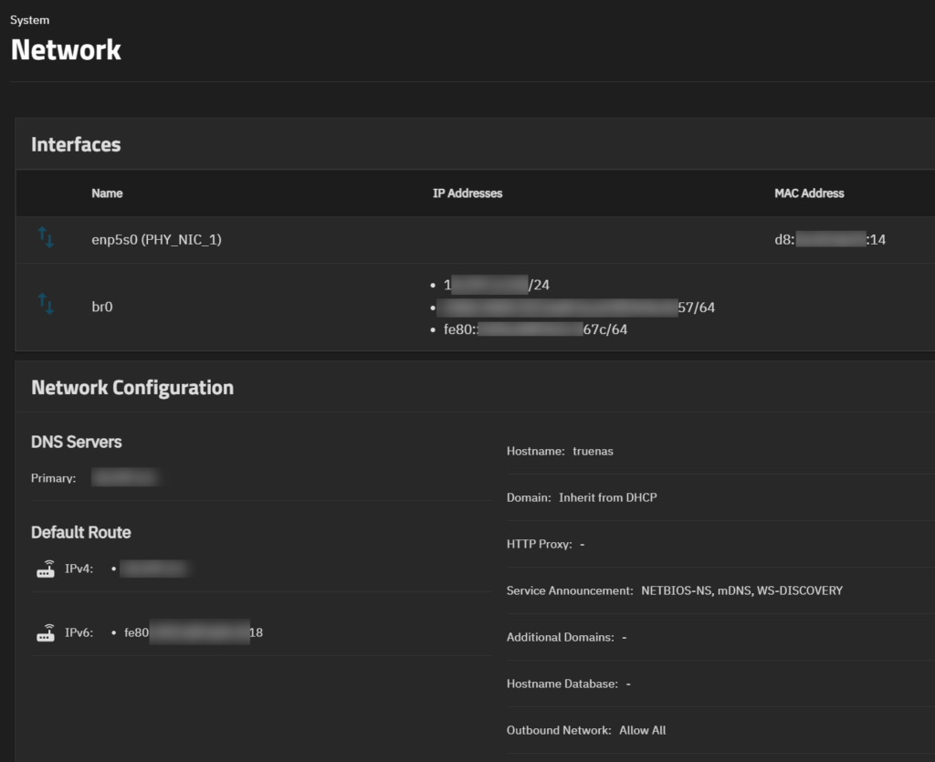The width and height of the screenshot is (935, 762).
Task: Click the Hostname Database entry
Action: (x=569, y=684)
